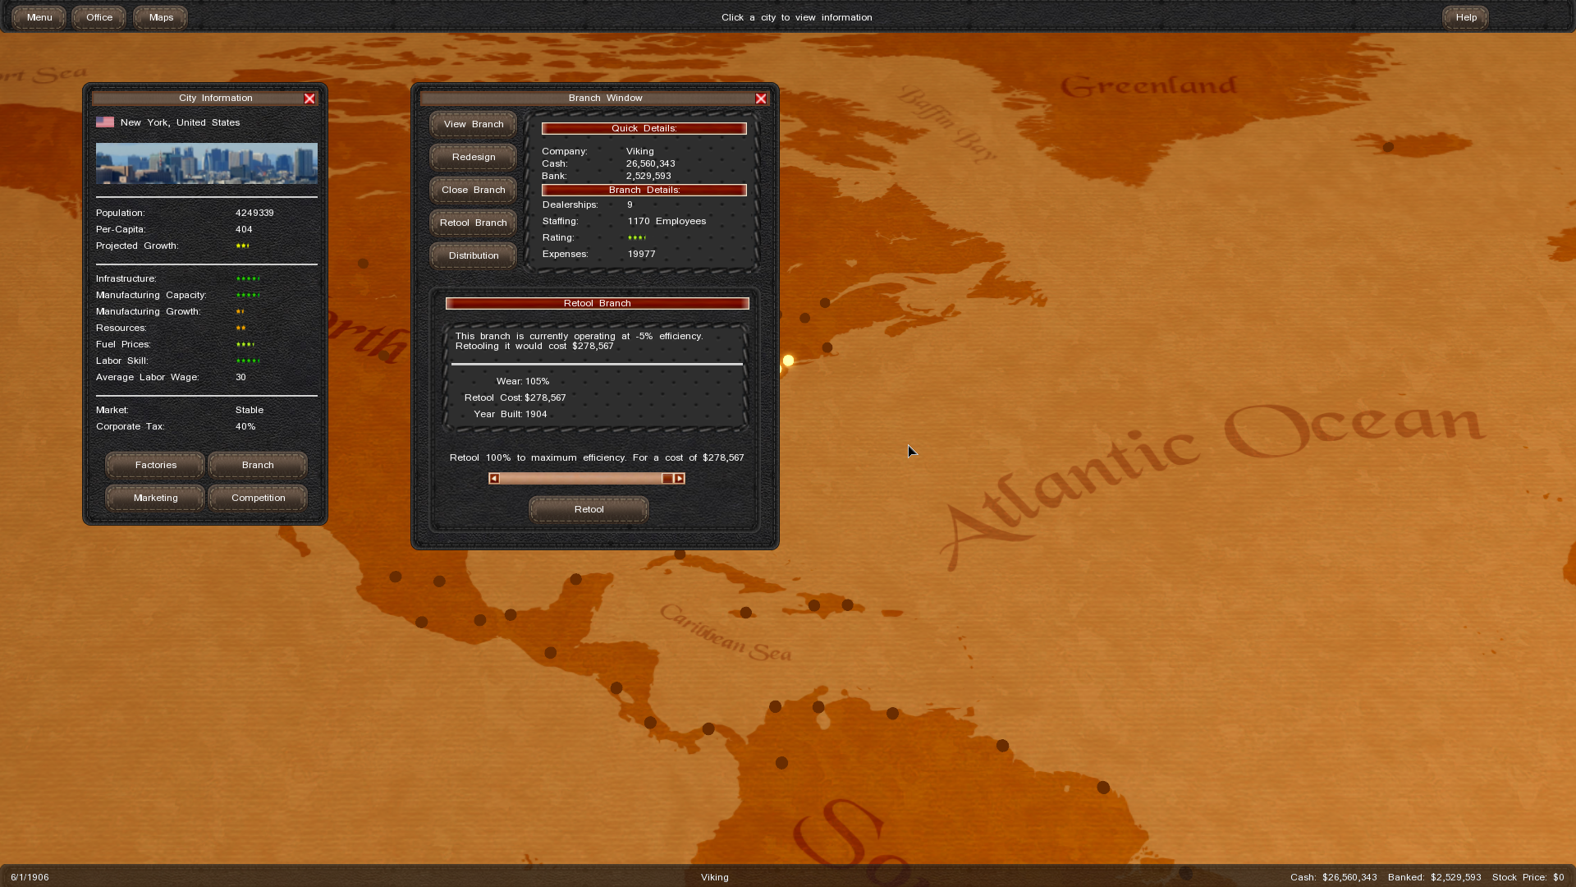Screen dimensions: 1576x887
Task: Open the Factories panel
Action: pyautogui.click(x=155, y=465)
